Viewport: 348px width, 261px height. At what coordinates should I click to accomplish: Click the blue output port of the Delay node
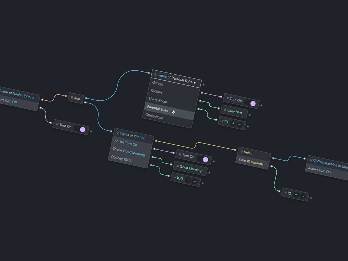click(x=273, y=158)
